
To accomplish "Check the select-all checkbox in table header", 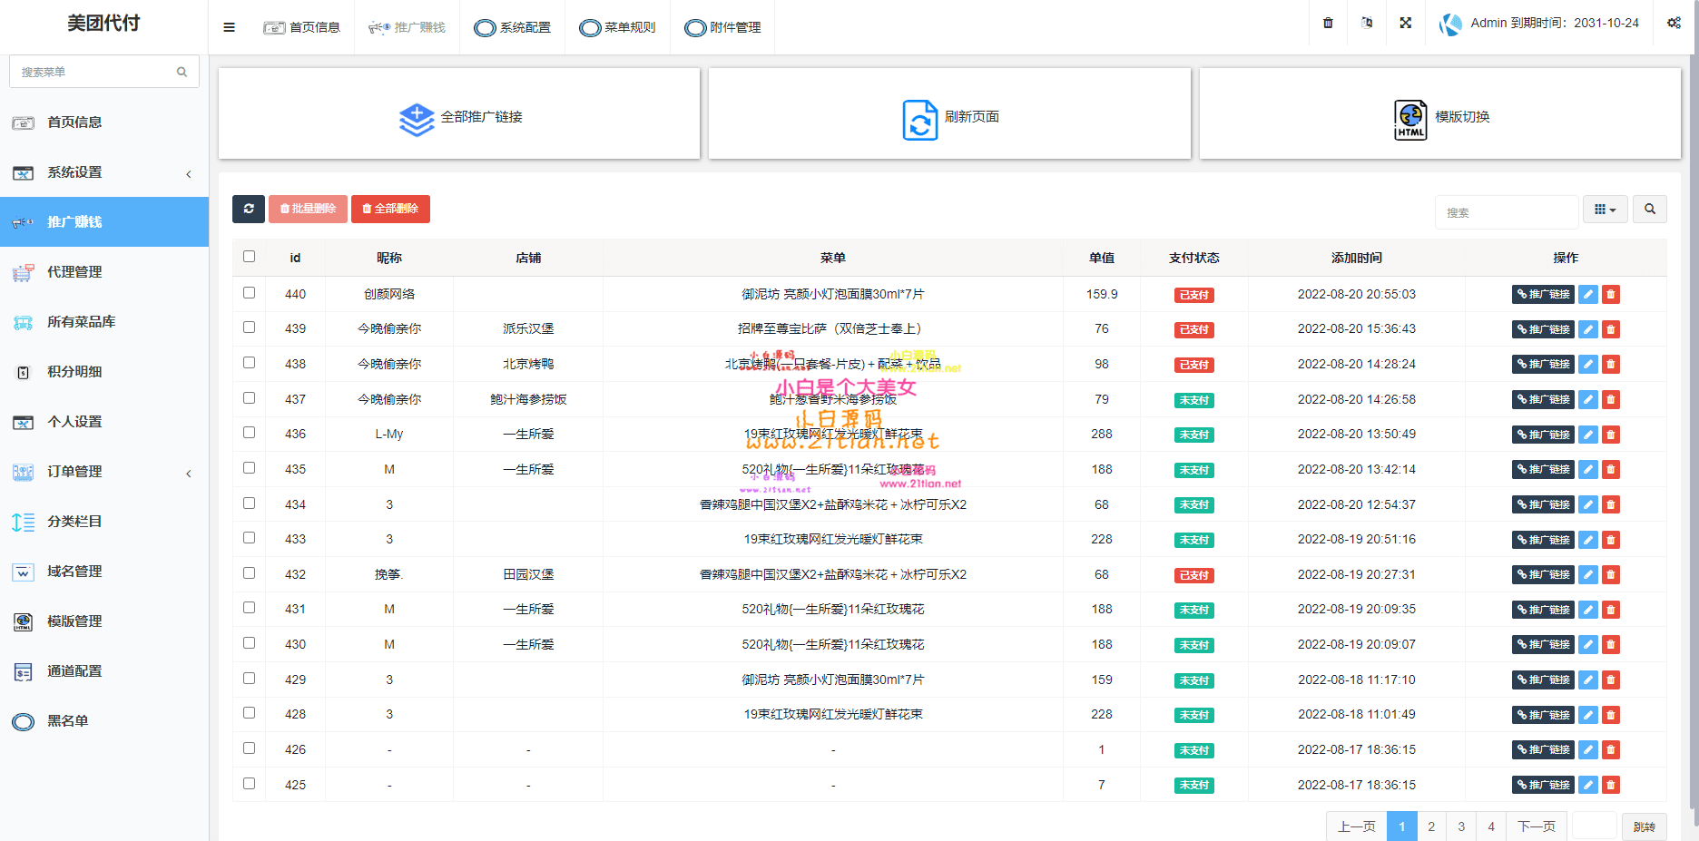I will 249,257.
